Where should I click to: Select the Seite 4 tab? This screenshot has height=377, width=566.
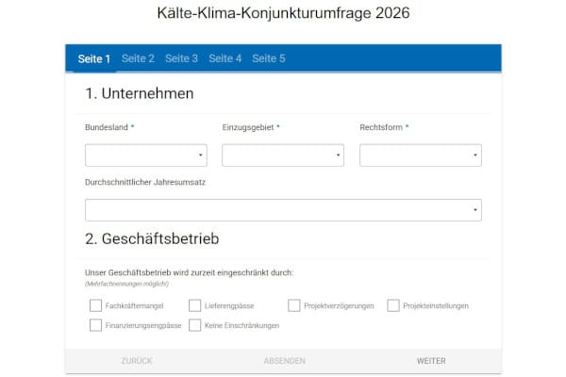pyautogui.click(x=225, y=58)
